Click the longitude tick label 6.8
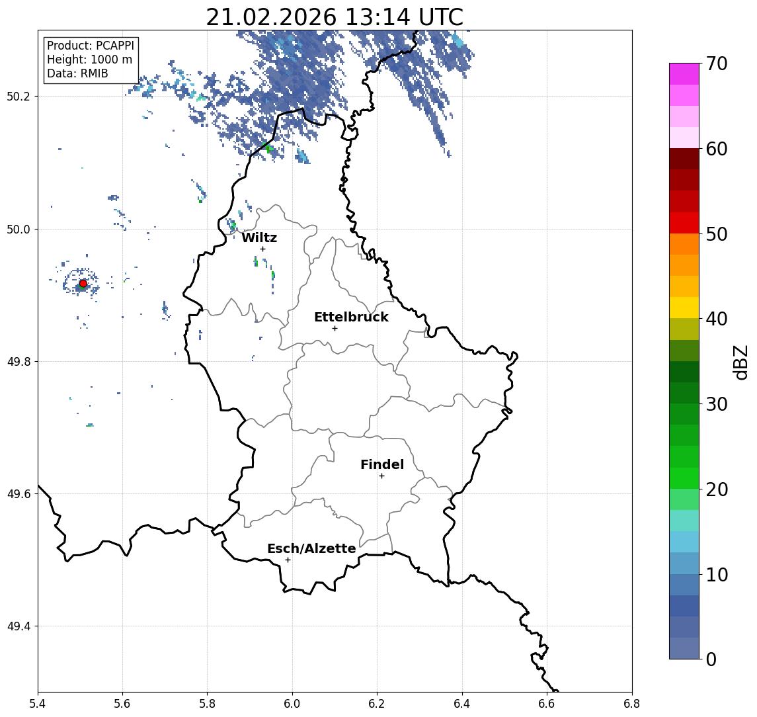 tap(632, 704)
